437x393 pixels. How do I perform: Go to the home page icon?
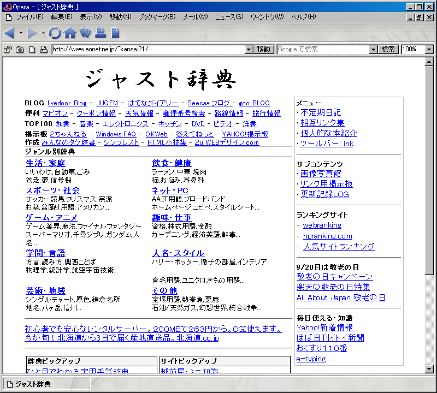[70, 33]
